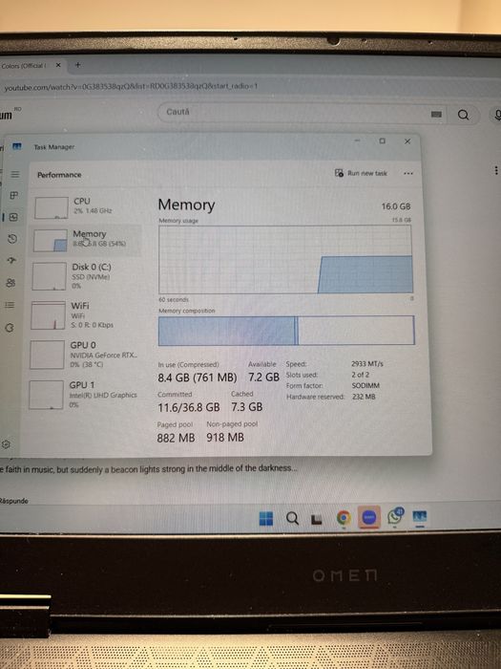Click the 918 MB non-paged pool value
This screenshot has height=669, width=501.
tap(225, 438)
